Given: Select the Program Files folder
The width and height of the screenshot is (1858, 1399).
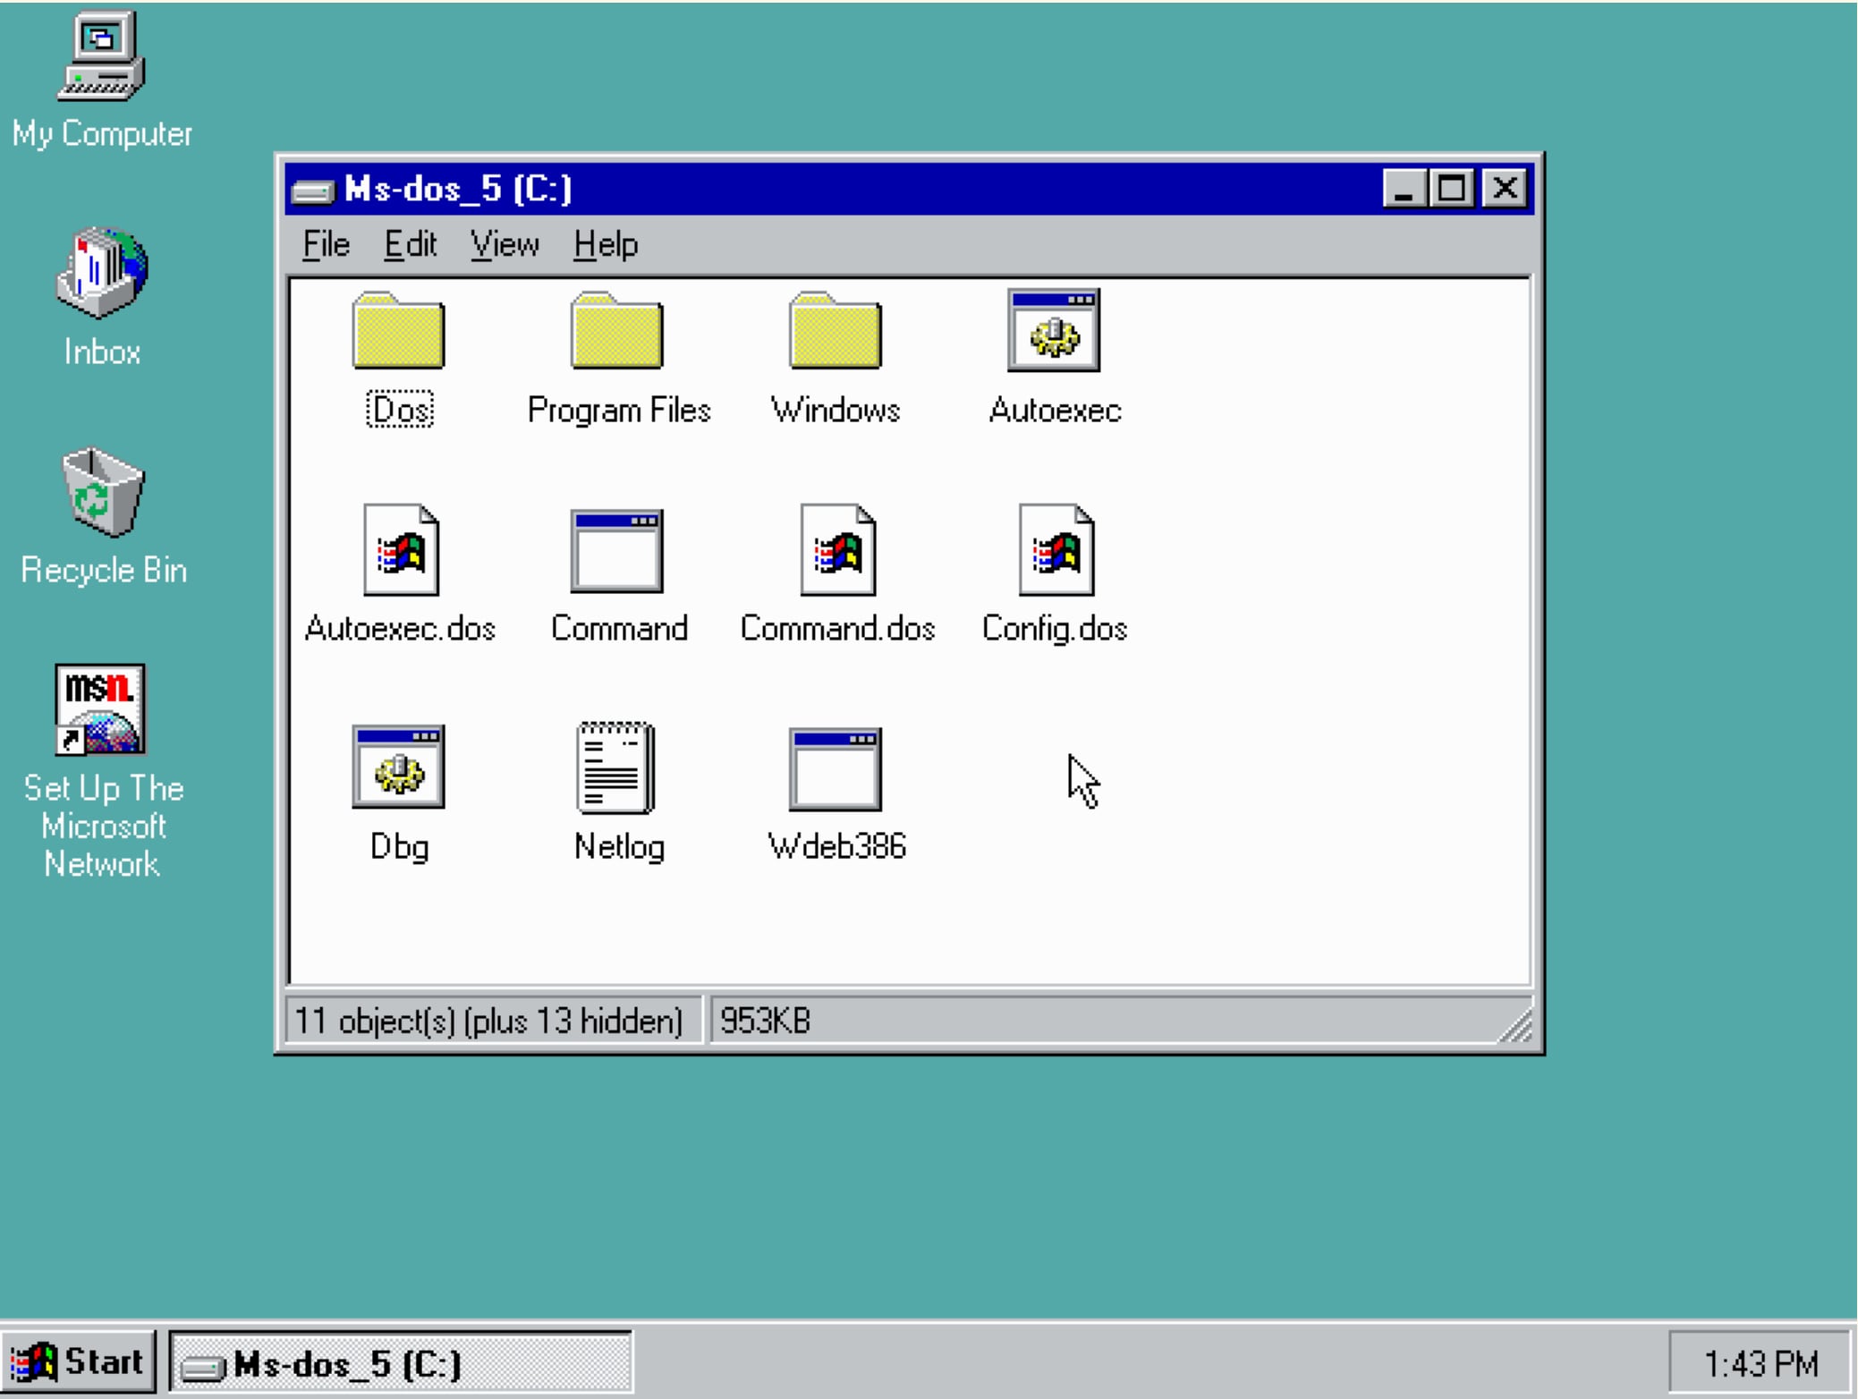Looking at the screenshot, I should [617, 333].
